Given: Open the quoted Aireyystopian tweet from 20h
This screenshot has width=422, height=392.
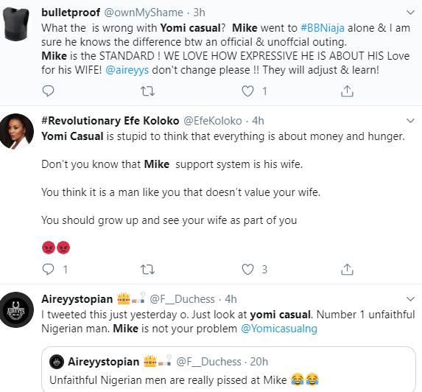Looking at the screenshot, I should point(229,369).
